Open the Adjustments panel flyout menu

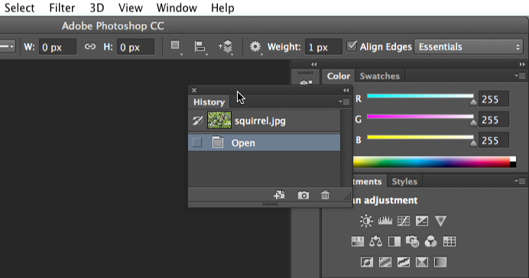[x=520, y=181]
